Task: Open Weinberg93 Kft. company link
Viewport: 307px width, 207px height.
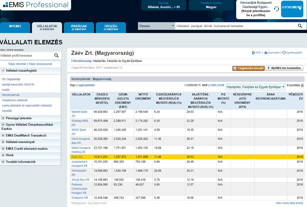Action: coord(79,173)
